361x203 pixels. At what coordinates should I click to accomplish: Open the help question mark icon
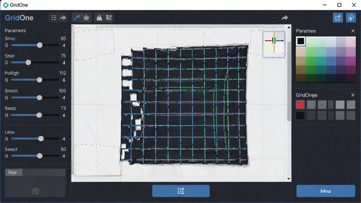(x=35, y=191)
